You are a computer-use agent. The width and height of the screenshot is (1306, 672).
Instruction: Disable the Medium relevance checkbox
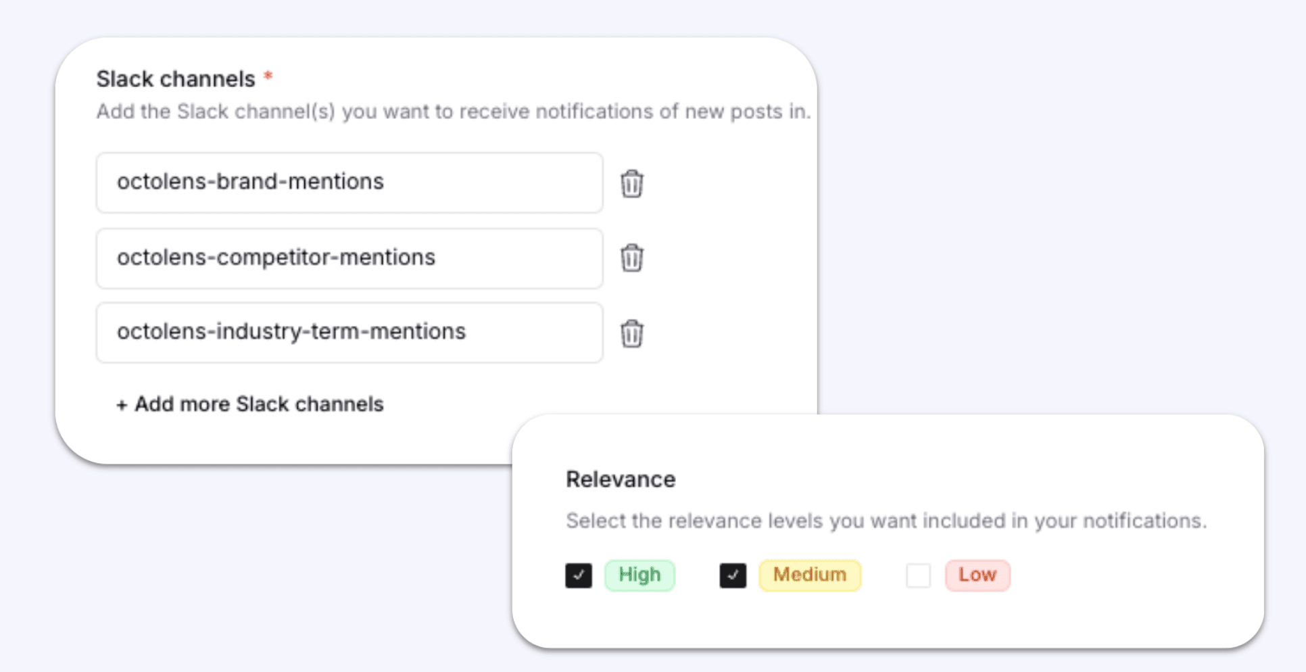coord(733,575)
